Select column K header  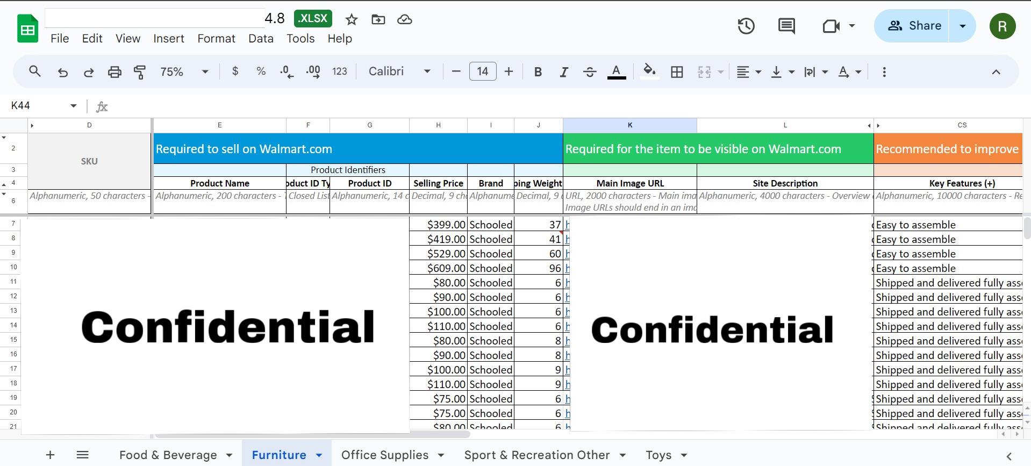click(x=630, y=125)
